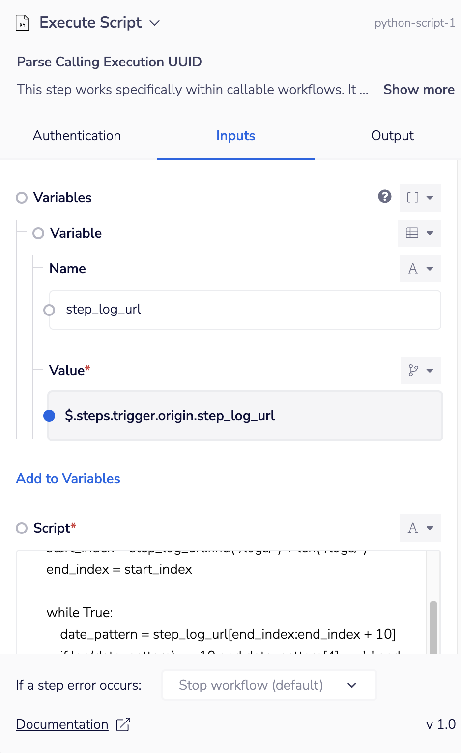Switch to the Authentication tab

click(x=77, y=136)
